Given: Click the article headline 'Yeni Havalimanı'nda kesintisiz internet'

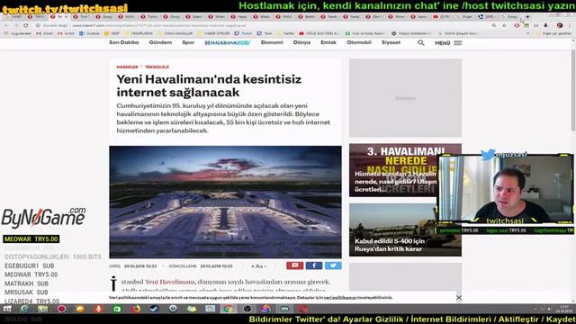Looking at the screenshot, I should [x=209, y=85].
